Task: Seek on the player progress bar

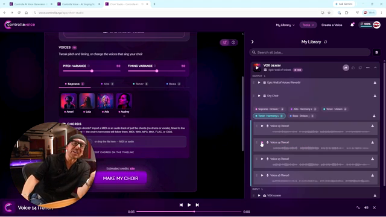Action: [189, 212]
